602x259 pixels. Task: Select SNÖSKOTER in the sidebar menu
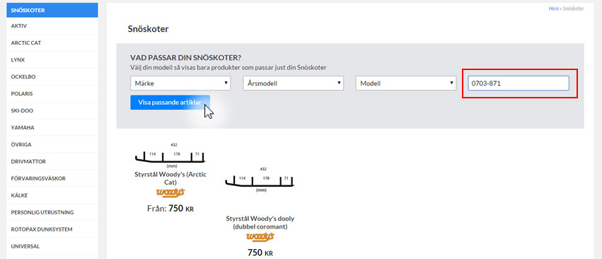click(52, 11)
